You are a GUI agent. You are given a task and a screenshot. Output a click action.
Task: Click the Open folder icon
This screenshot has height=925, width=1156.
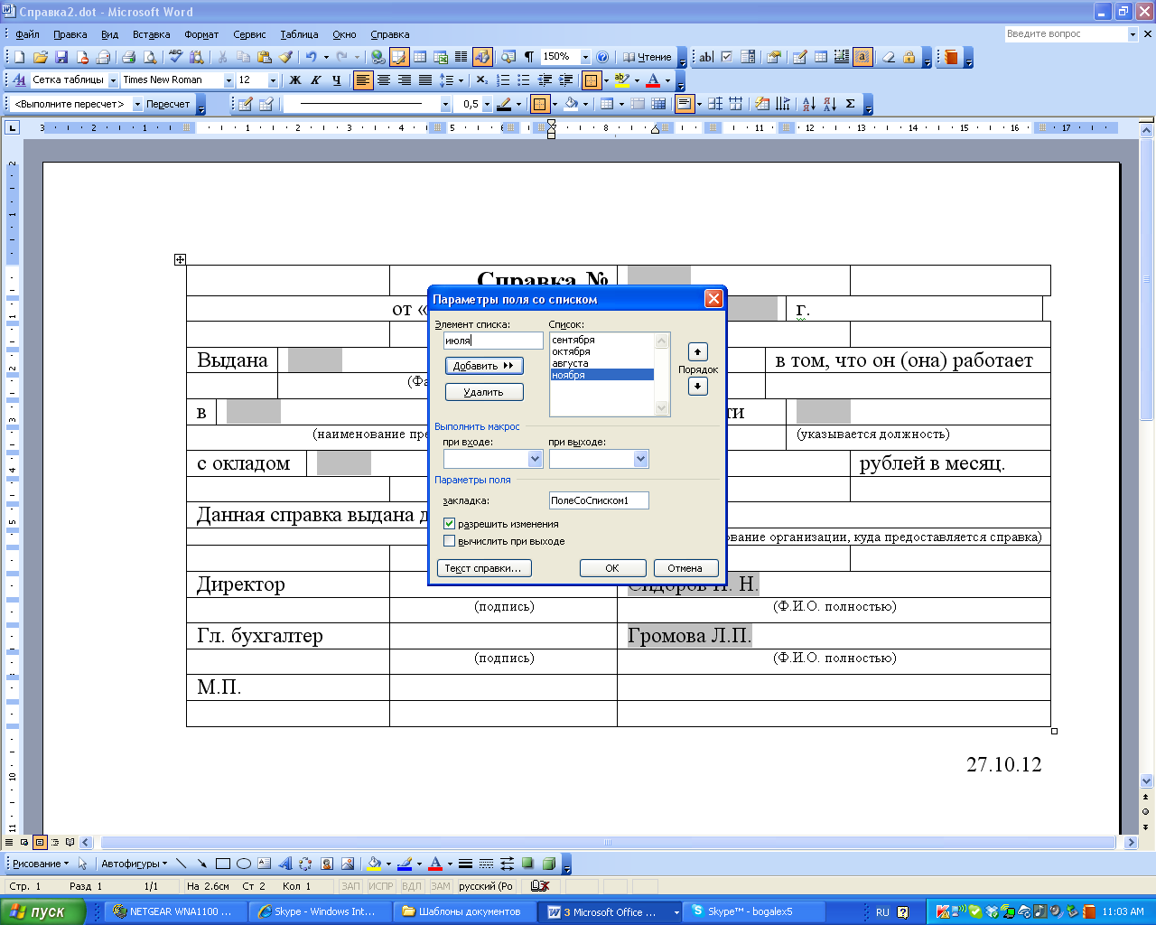(x=40, y=57)
